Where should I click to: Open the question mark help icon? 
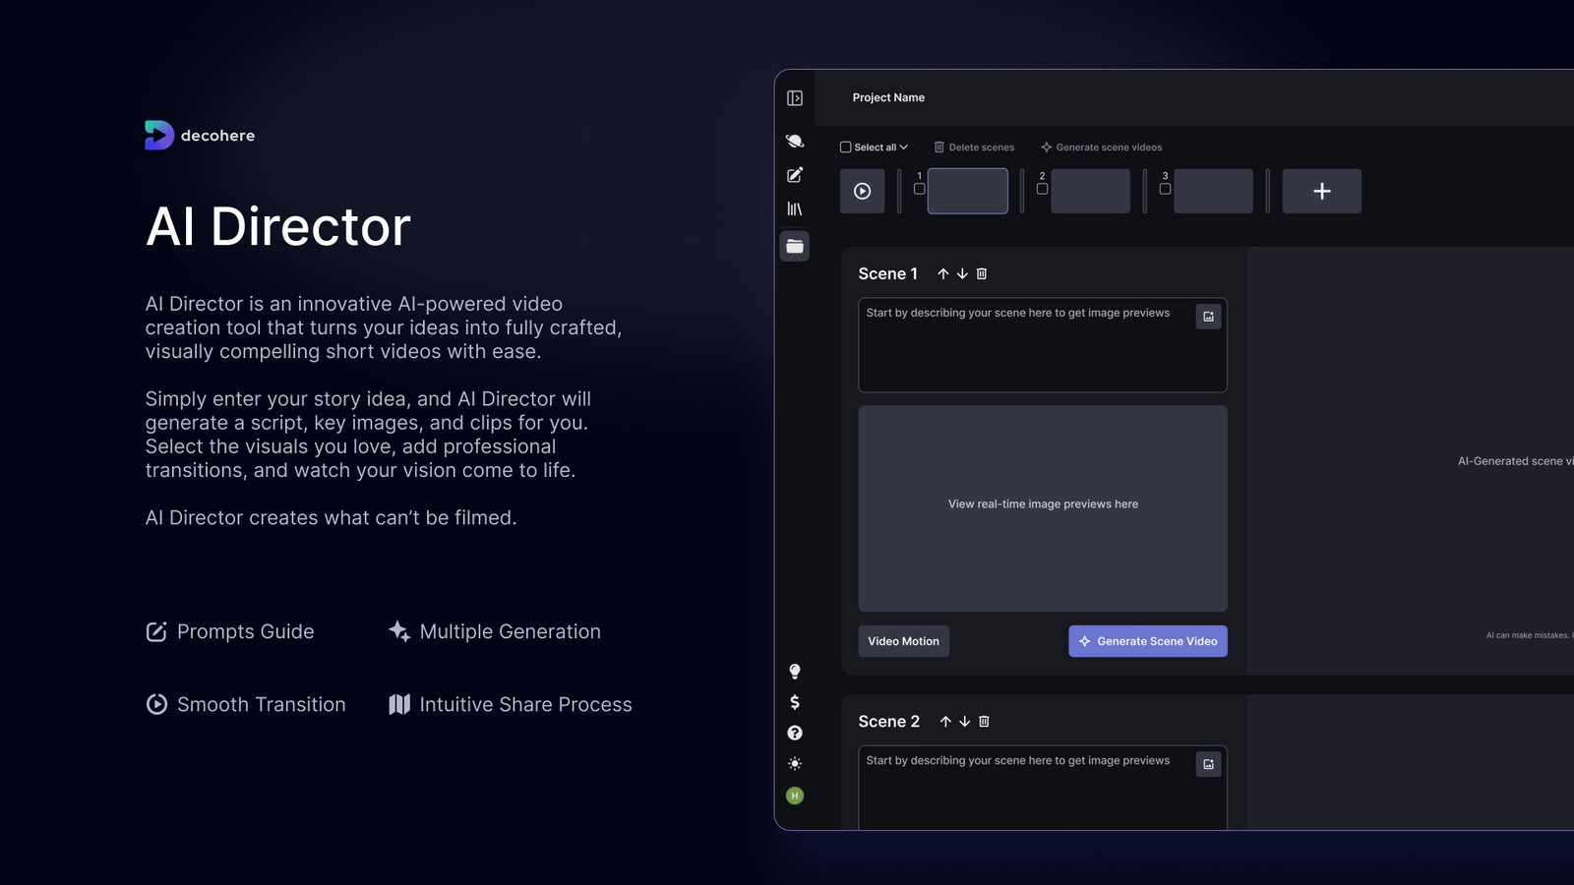point(795,733)
